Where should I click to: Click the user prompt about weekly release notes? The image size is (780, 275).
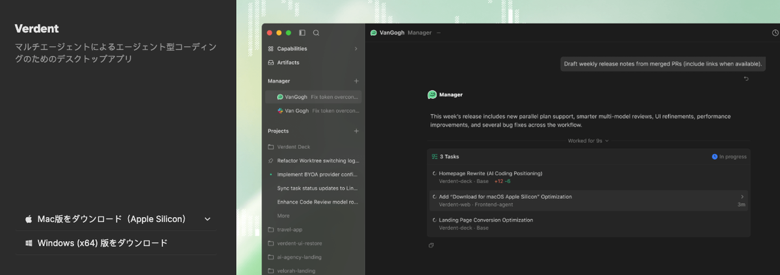tap(662, 64)
